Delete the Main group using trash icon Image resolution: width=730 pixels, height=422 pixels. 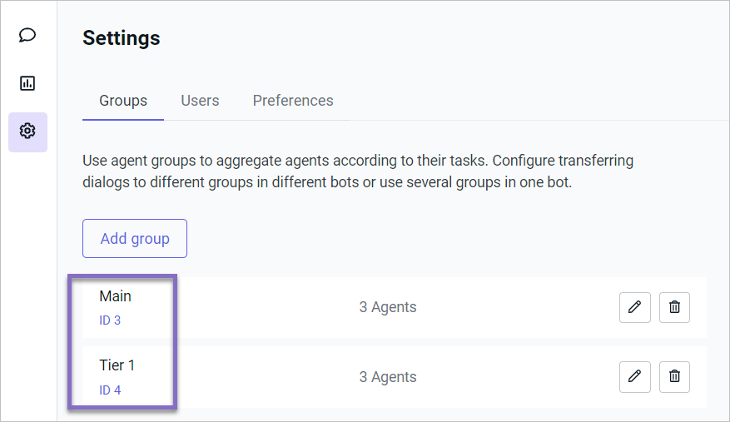pos(674,307)
